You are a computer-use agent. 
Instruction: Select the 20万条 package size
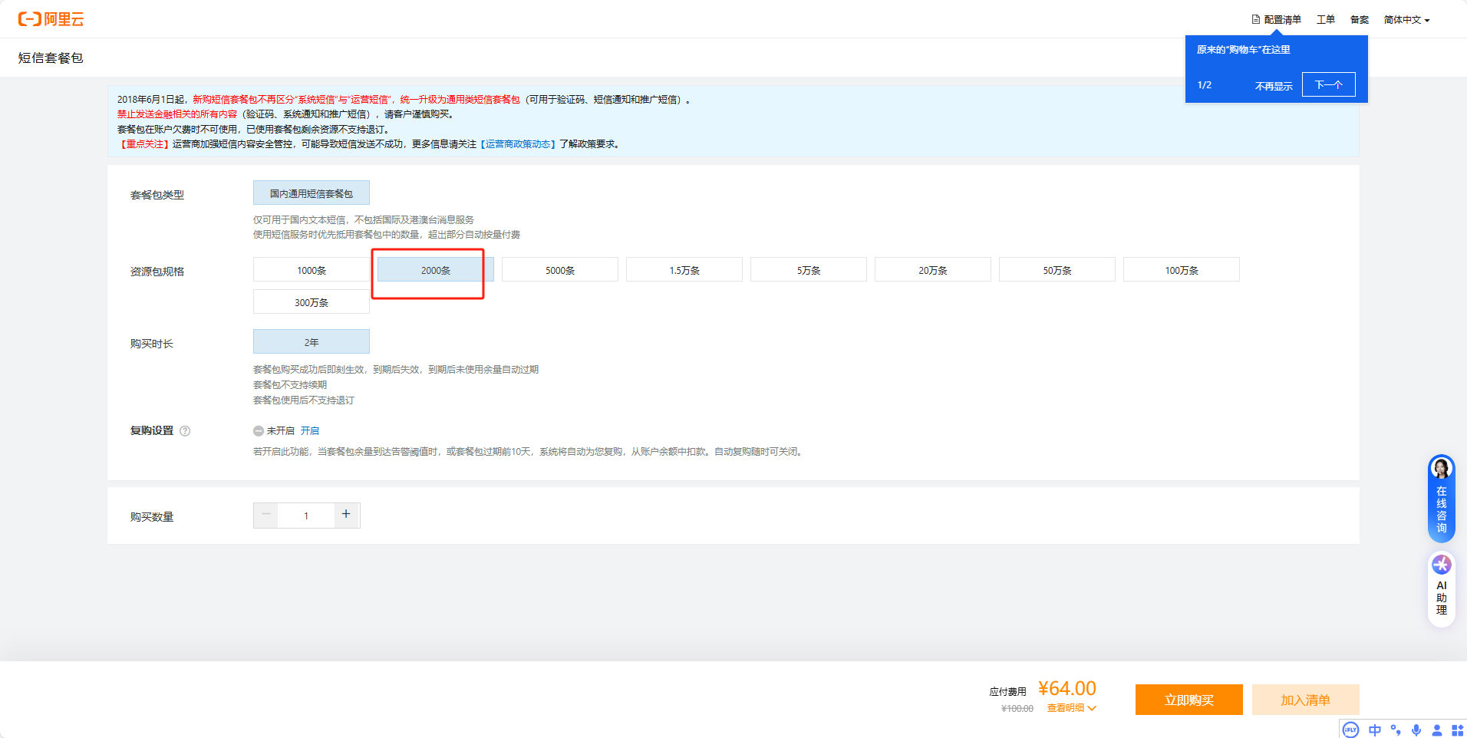[x=933, y=270]
